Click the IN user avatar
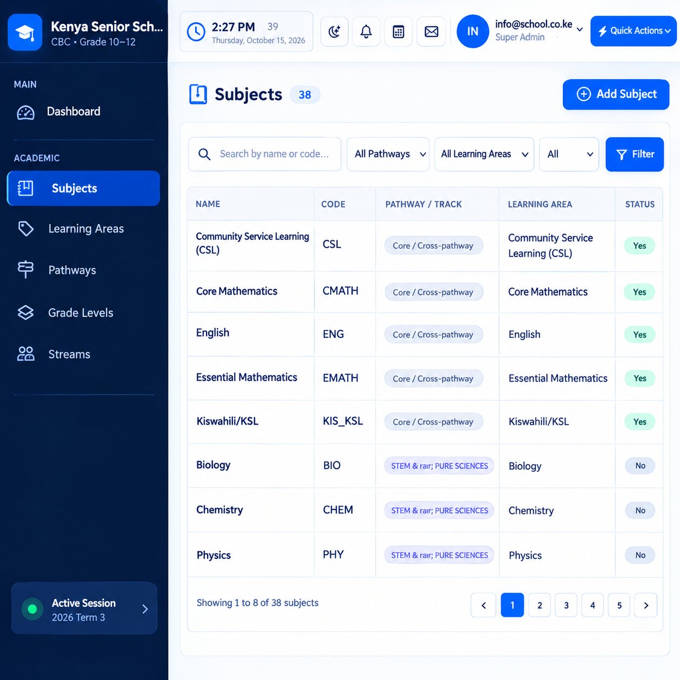Image resolution: width=680 pixels, height=680 pixels. (x=473, y=31)
